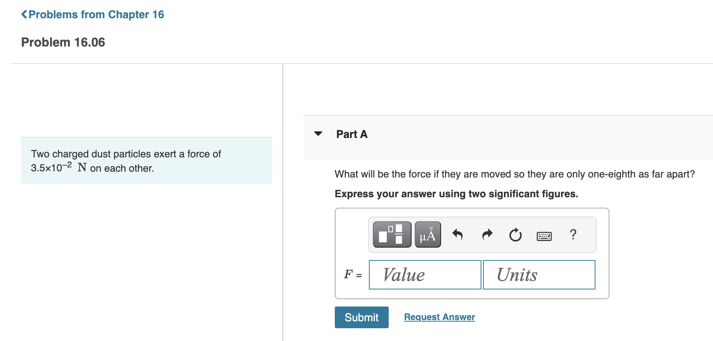Image resolution: width=713 pixels, height=341 pixels.
Task: Open equation editor help via the question mark
Action: click(x=573, y=234)
